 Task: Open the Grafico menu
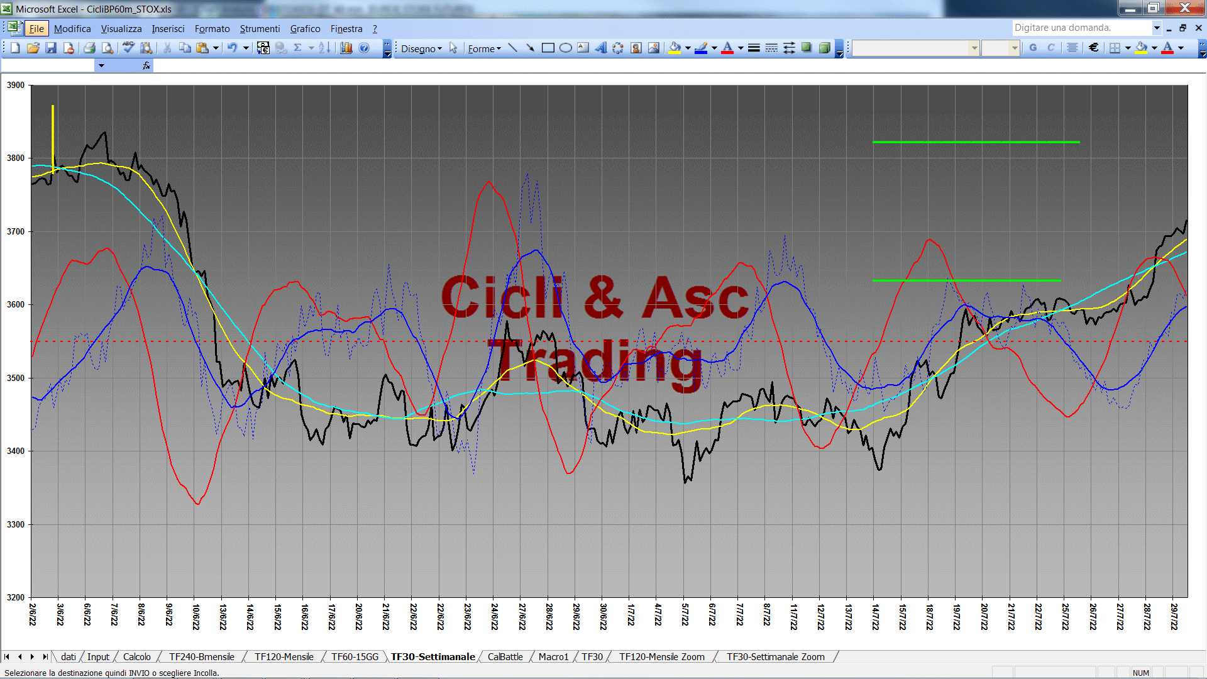tap(305, 28)
